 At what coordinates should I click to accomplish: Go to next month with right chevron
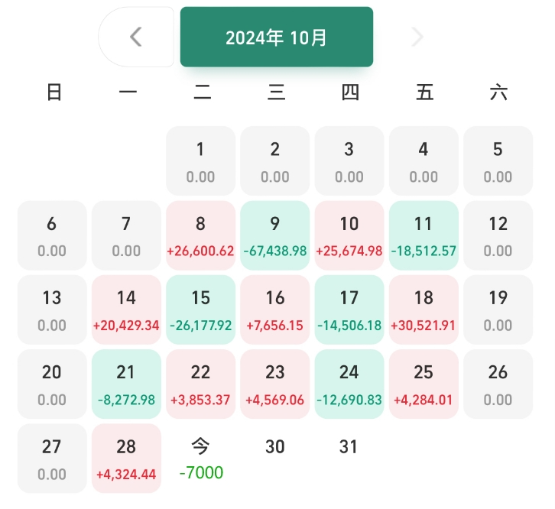point(417,37)
